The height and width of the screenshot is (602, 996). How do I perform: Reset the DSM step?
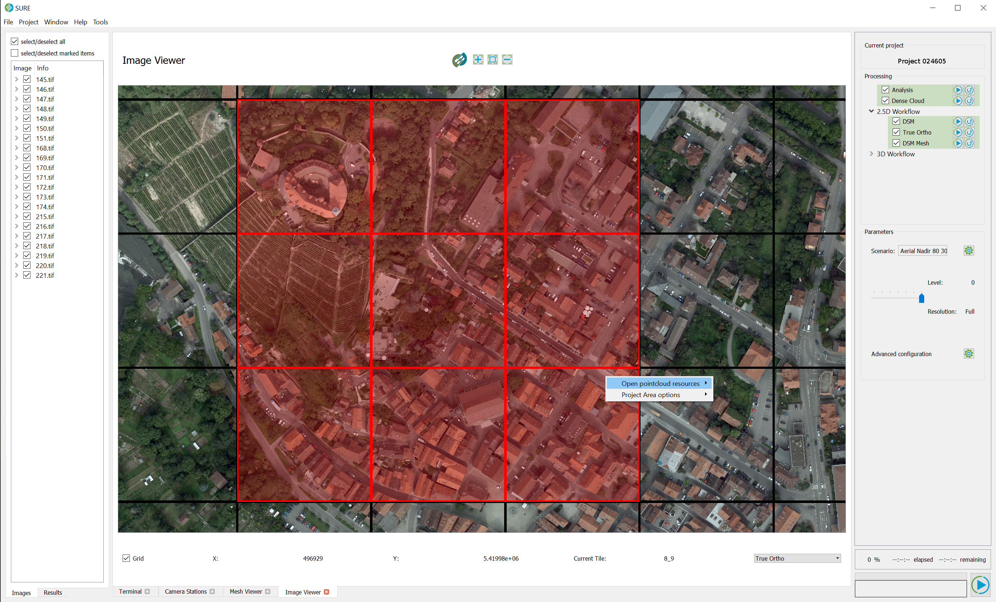tap(969, 121)
